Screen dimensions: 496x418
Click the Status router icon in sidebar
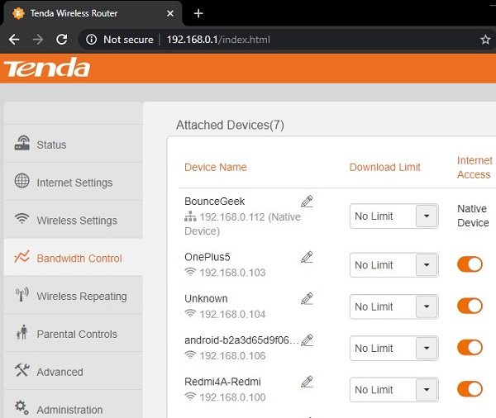pos(21,143)
